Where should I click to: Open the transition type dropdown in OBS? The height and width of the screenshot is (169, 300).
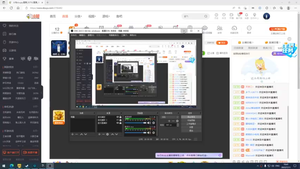(170, 117)
